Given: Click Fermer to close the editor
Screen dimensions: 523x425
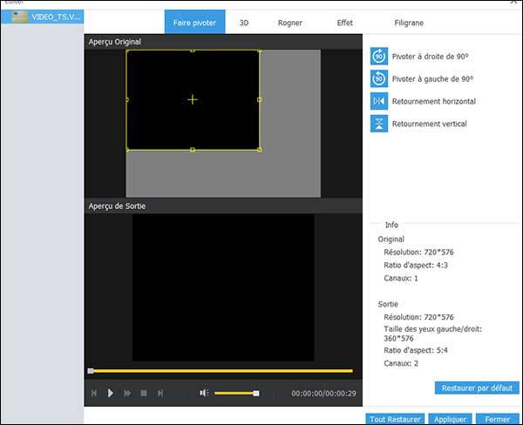Looking at the screenshot, I should pos(498,419).
